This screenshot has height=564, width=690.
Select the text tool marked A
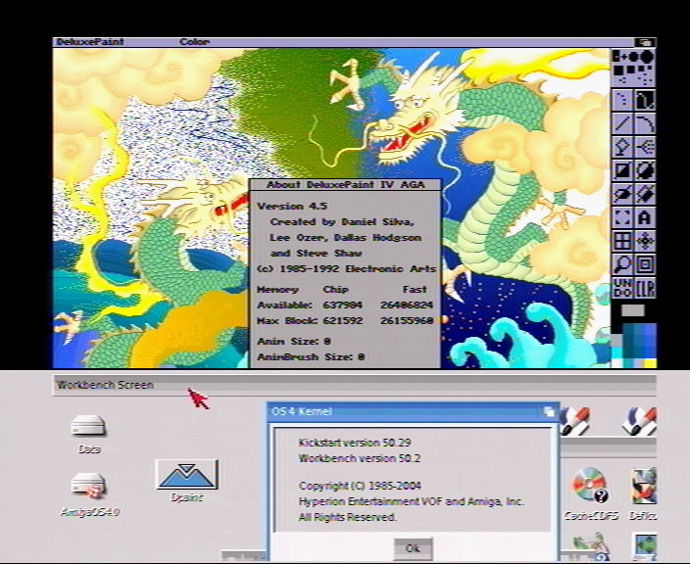pos(645,217)
